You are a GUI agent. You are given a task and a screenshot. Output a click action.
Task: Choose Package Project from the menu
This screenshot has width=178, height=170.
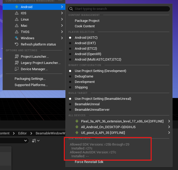click(x=87, y=21)
